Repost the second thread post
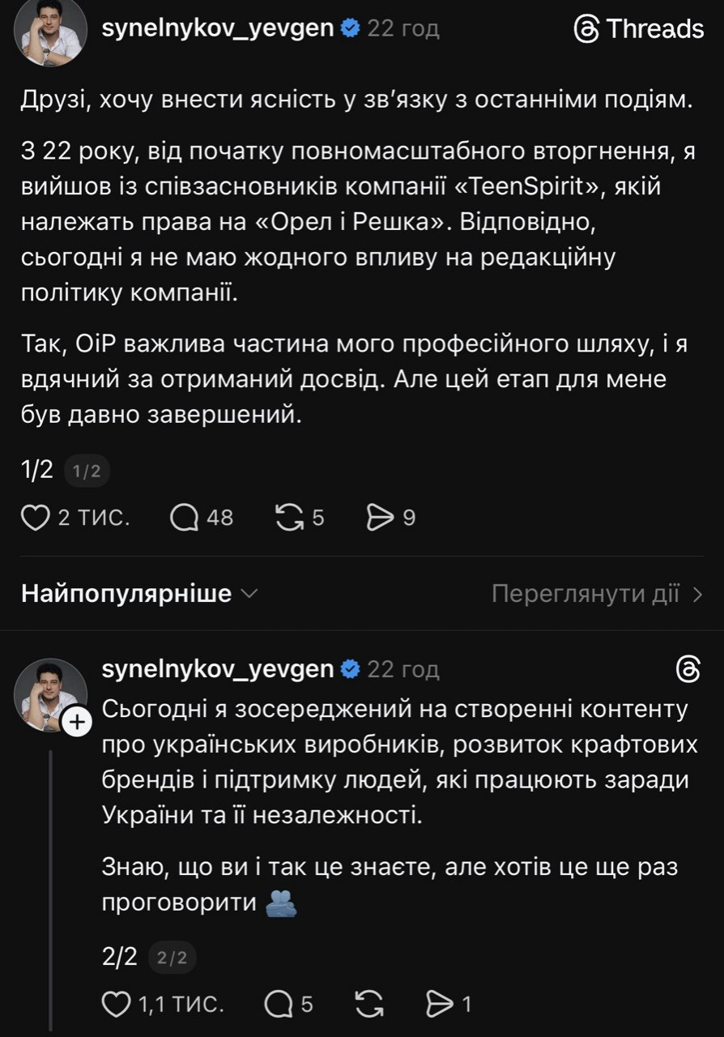Image resolution: width=724 pixels, height=1037 pixels. point(370,1005)
